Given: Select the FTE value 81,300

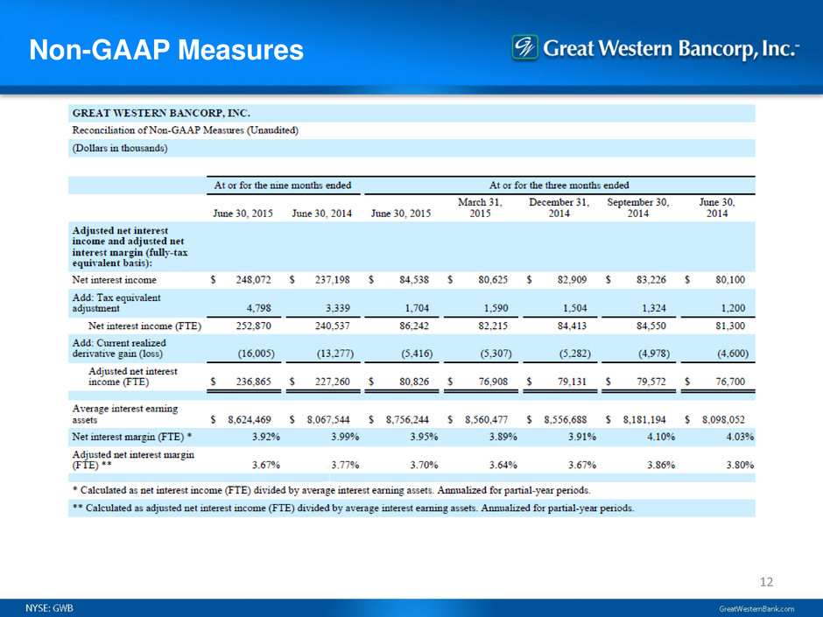Looking at the screenshot, I should coord(730,326).
